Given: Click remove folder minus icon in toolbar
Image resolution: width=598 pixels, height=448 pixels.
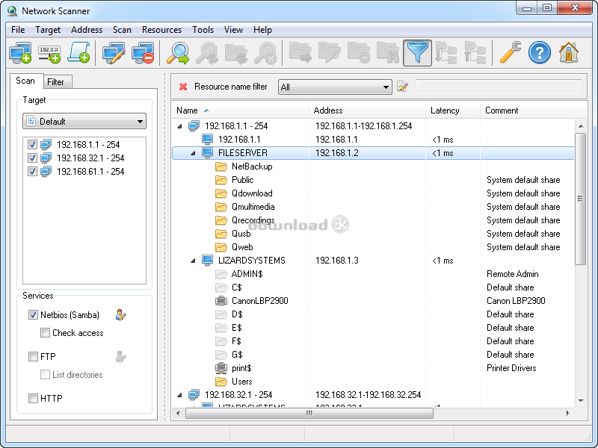Looking at the screenshot, I should 359,53.
